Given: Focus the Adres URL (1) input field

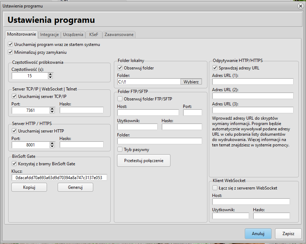Looking at the screenshot, I should [253, 82].
